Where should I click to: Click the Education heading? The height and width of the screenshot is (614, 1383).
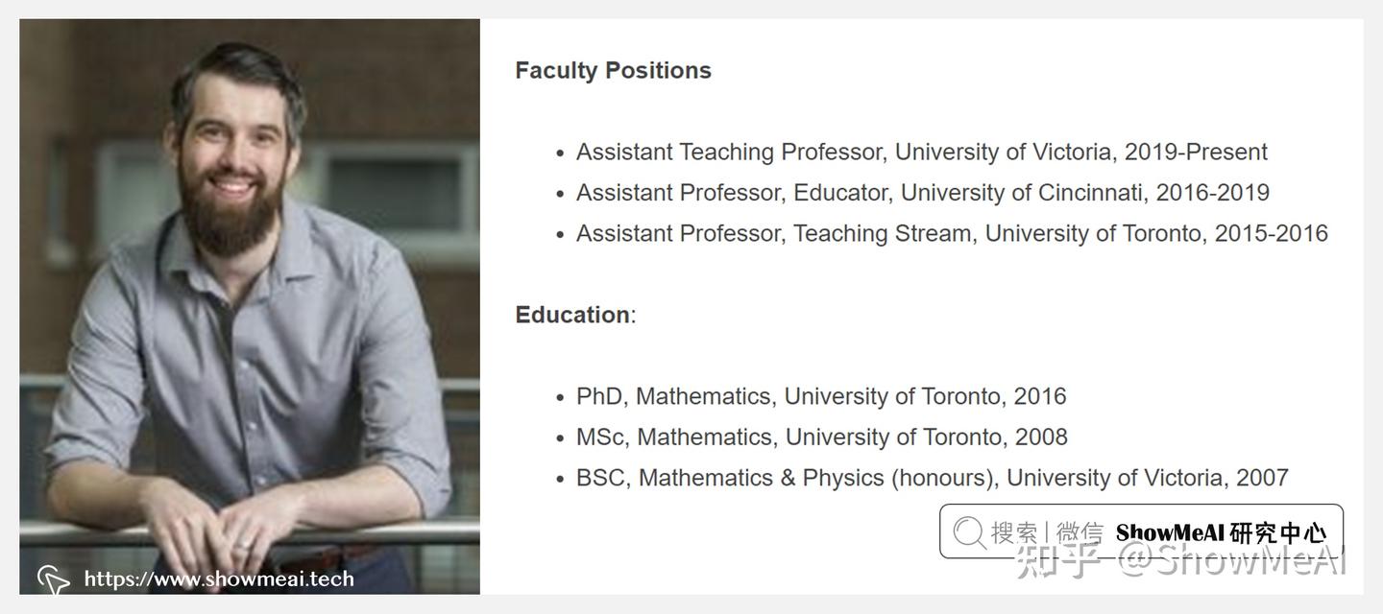[x=573, y=315]
